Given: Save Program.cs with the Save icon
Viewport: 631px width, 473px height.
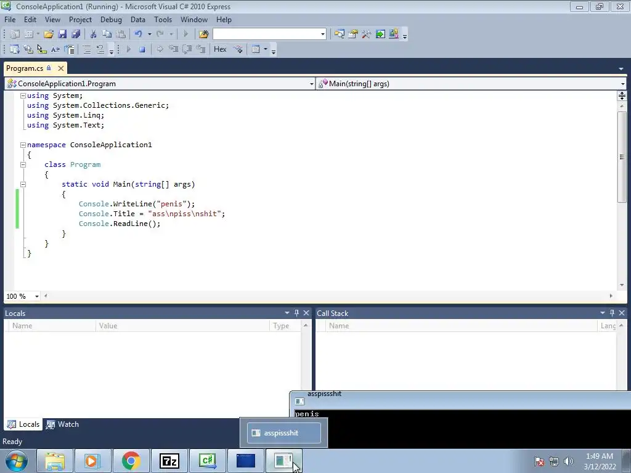Looking at the screenshot, I should tap(62, 34).
